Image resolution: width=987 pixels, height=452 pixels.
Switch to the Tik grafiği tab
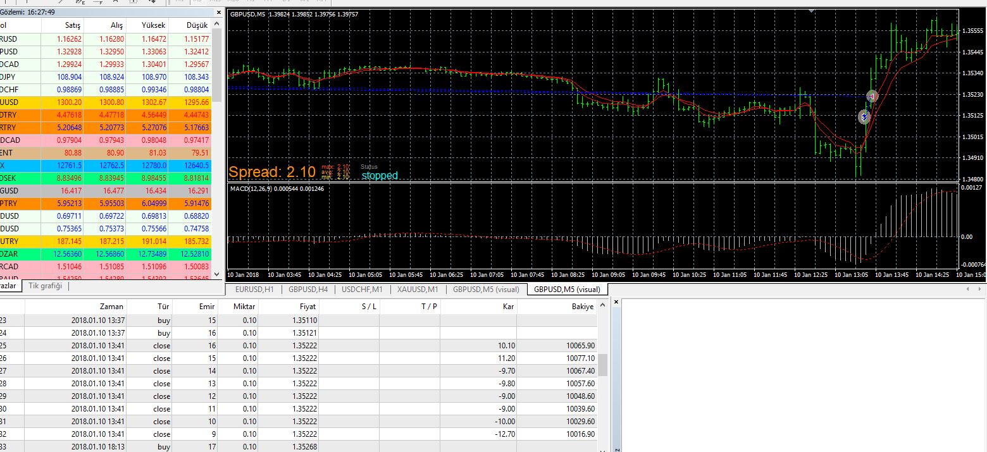click(x=45, y=286)
